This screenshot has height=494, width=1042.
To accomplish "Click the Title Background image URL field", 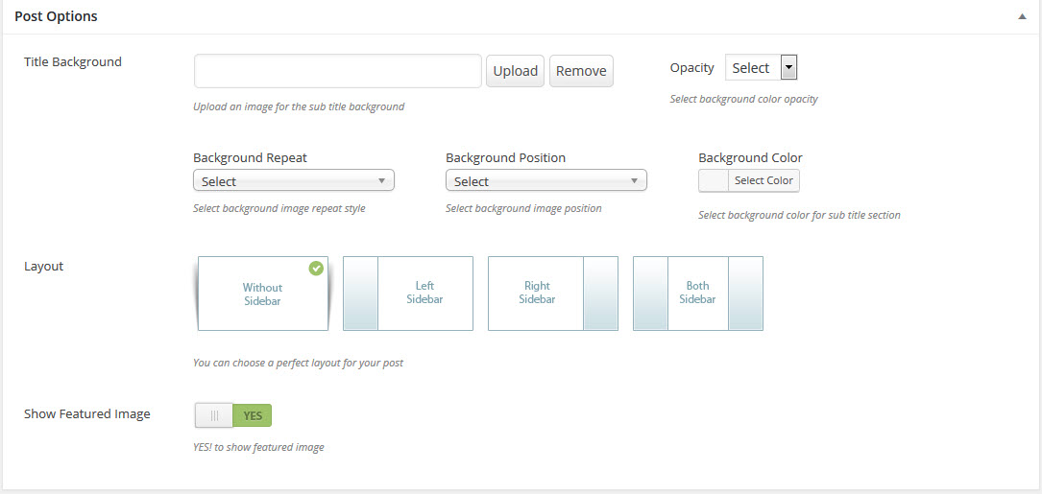I will (x=337, y=71).
